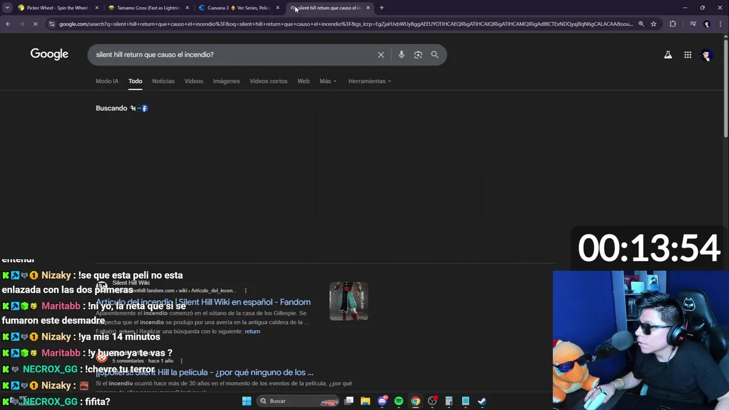Open Silent Hill Wiki Fandom result
Image resolution: width=729 pixels, height=410 pixels.
(203, 302)
